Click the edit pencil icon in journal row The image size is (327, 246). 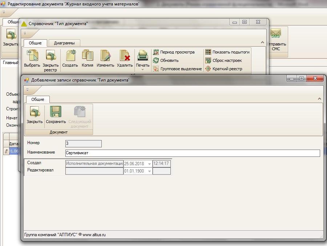point(6,151)
